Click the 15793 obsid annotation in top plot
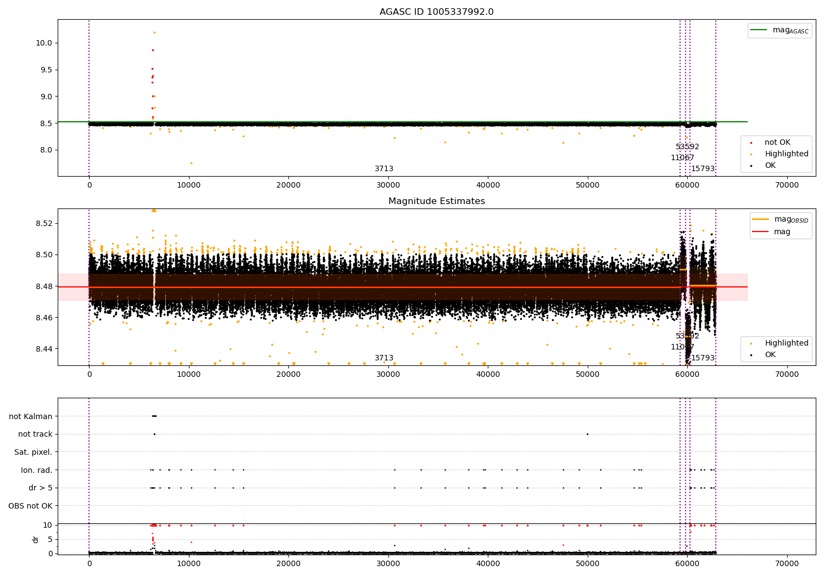824x576 pixels. [x=703, y=169]
